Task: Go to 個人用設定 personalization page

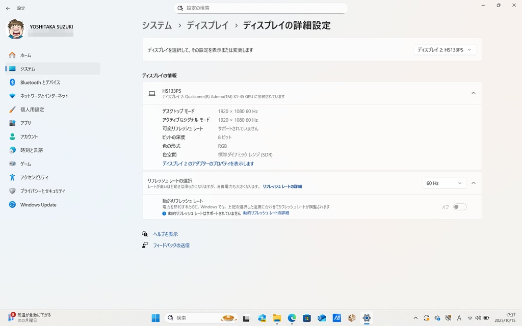Action: (x=32, y=110)
